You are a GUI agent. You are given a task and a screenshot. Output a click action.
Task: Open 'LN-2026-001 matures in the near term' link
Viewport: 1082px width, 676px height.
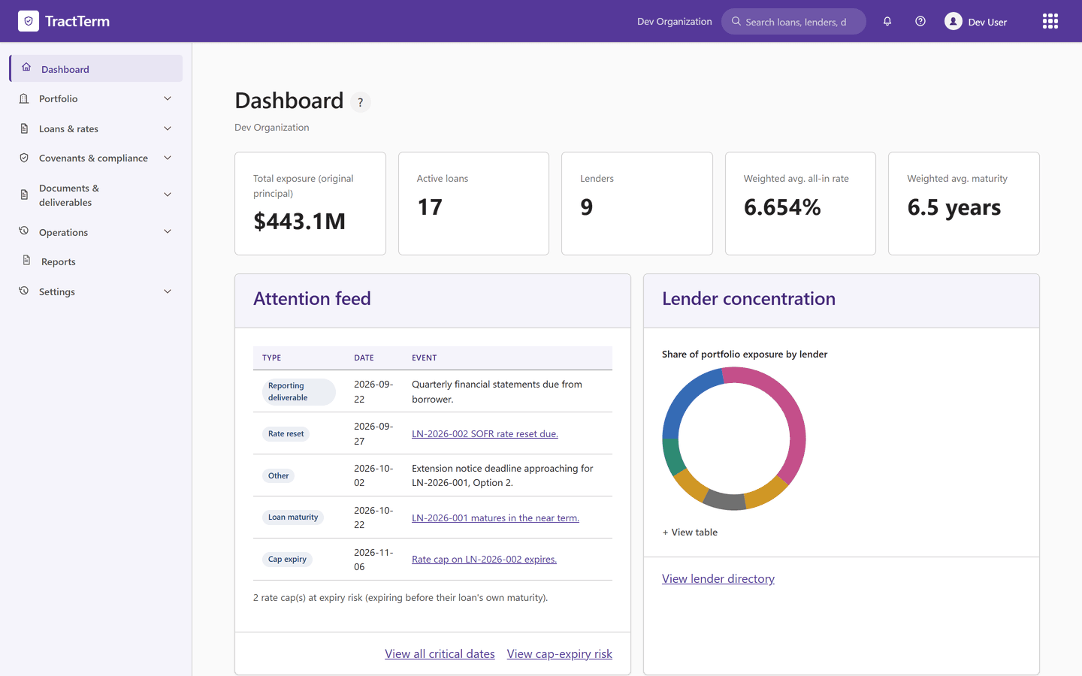pyautogui.click(x=495, y=518)
